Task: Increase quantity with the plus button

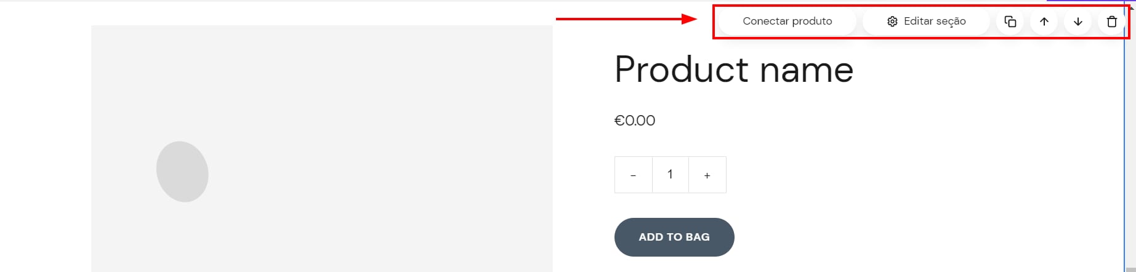Action: 707,175
